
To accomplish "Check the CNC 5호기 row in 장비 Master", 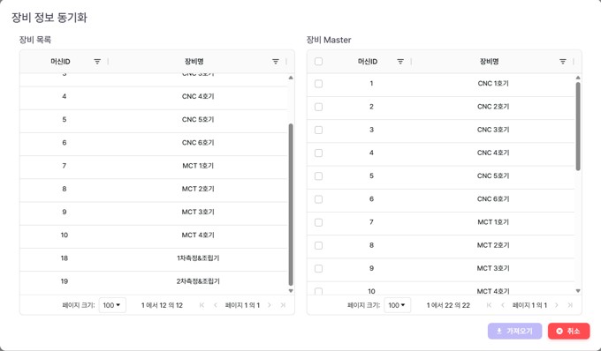I will 318,176.
